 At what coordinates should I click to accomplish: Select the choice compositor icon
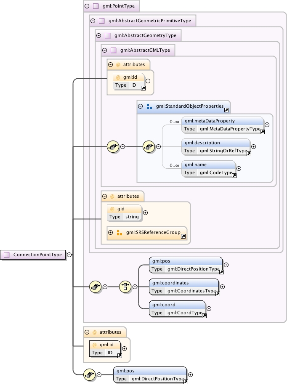(125, 287)
